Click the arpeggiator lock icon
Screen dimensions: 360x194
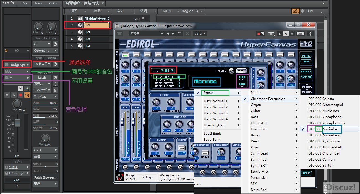(x=55, y=90)
